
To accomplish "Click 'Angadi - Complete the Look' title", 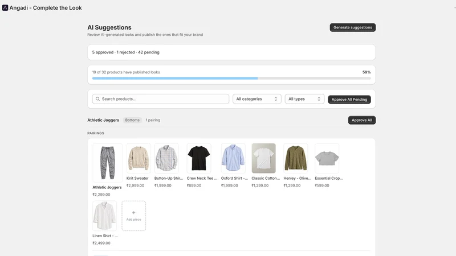I will coord(46,8).
